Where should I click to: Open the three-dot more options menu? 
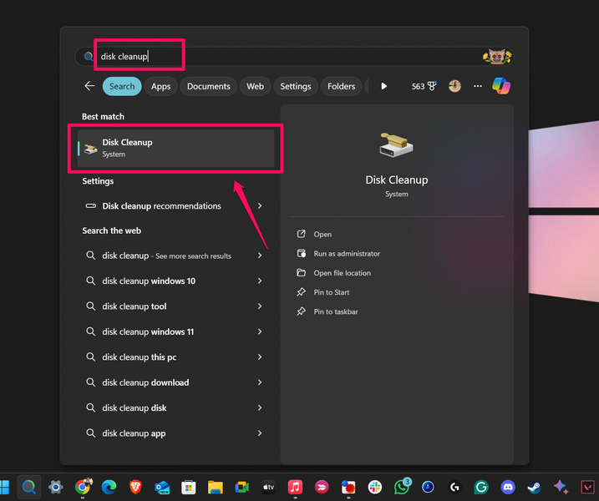coord(478,86)
